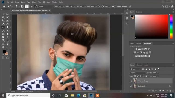Open the Image menu
Screen dimensions: 175x98
point(17,2)
